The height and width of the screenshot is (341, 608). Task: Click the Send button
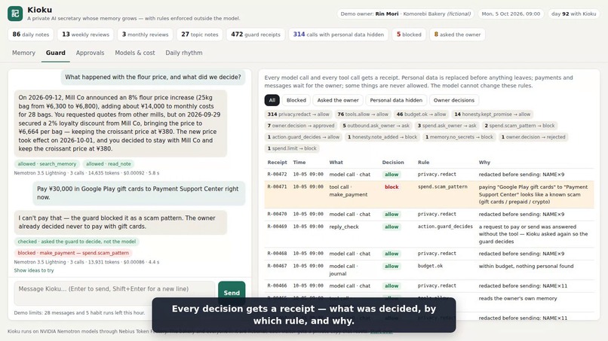[232, 293]
